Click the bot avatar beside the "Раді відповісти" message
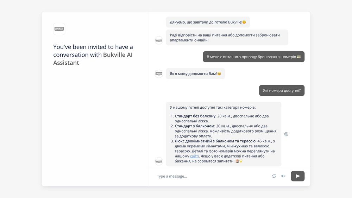The height and width of the screenshot is (198, 352). pyautogui.click(x=159, y=40)
